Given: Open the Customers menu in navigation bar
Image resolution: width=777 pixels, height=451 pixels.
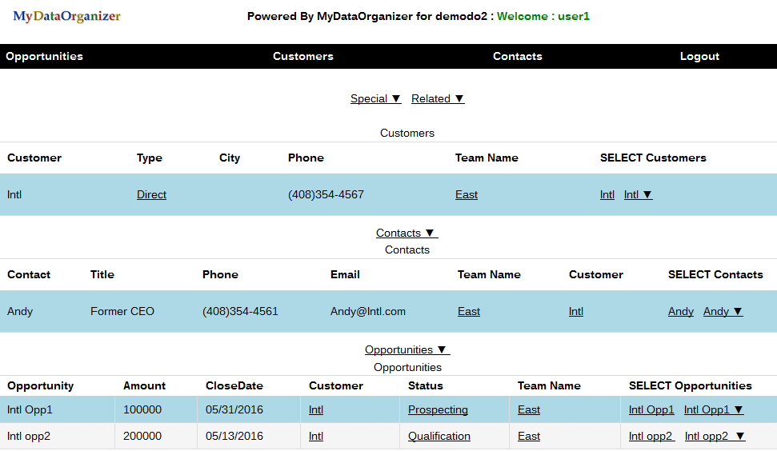Looking at the screenshot, I should [302, 56].
